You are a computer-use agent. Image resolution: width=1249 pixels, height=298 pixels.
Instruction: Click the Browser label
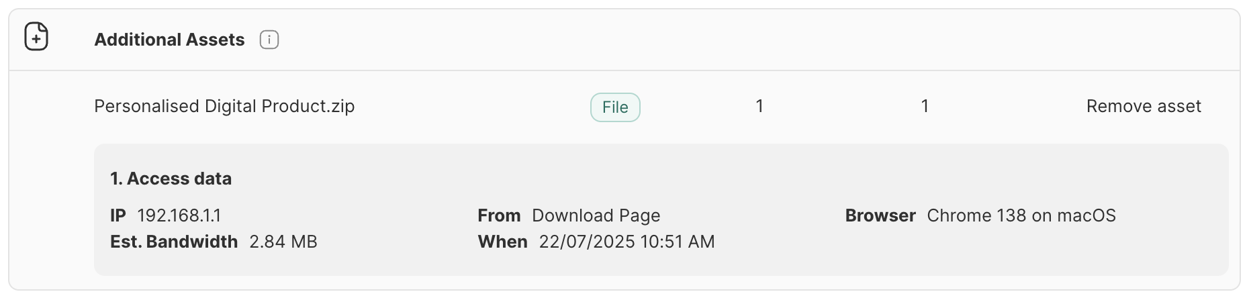880,215
